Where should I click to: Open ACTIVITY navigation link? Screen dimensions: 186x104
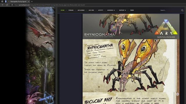(x=101, y=10)
